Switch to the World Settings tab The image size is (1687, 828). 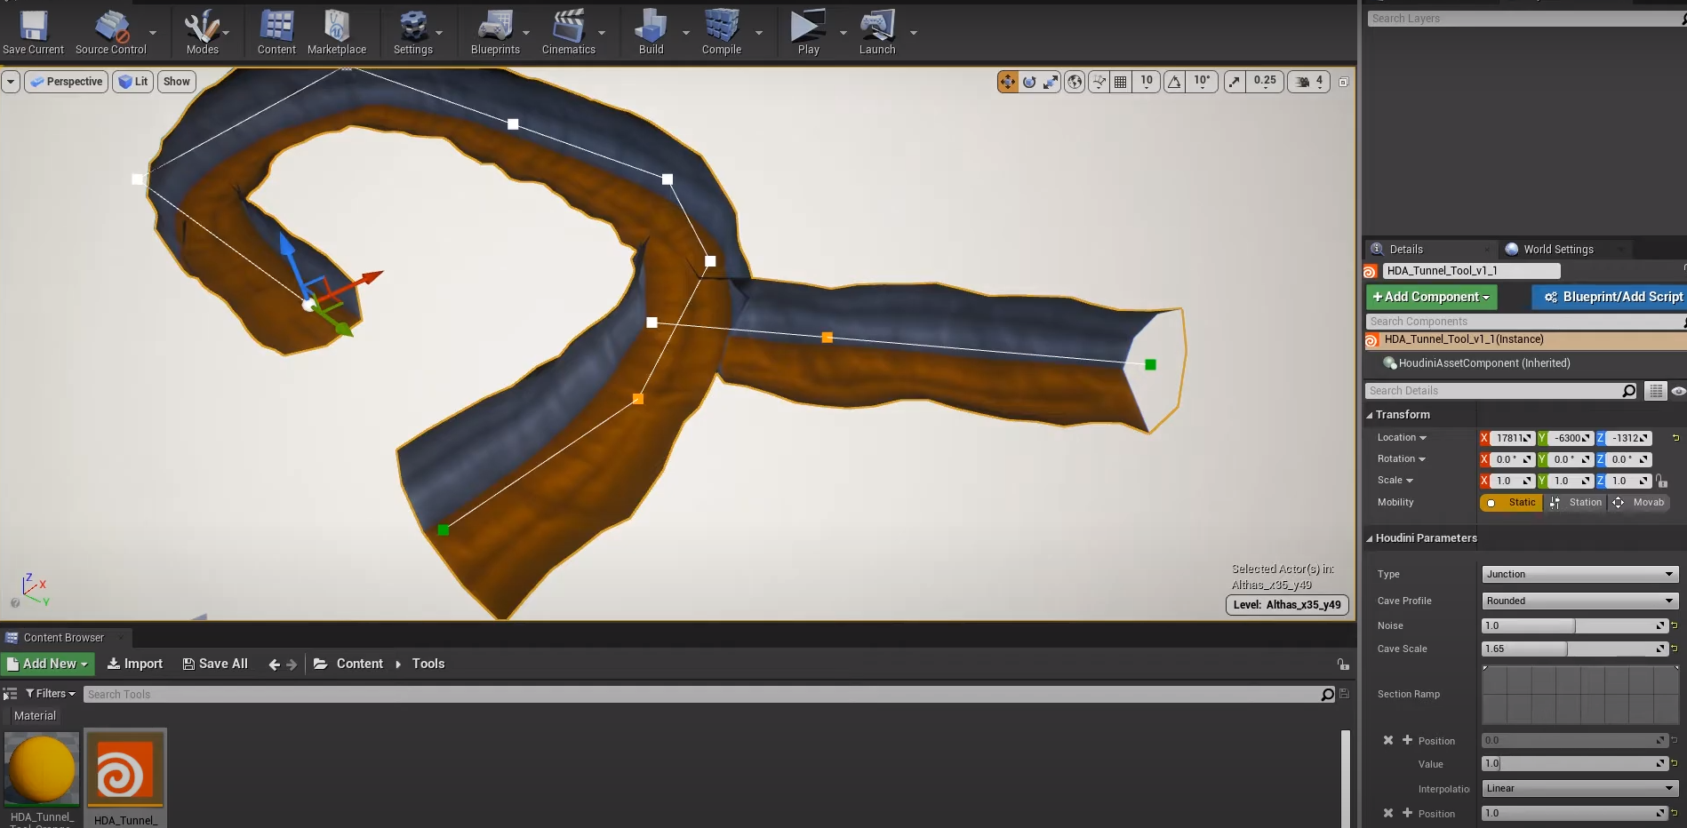click(x=1558, y=250)
